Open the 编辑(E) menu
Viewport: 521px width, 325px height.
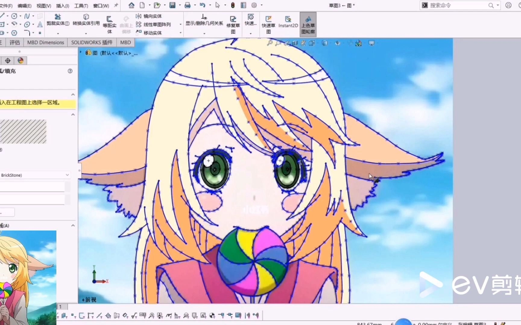[x=24, y=5]
